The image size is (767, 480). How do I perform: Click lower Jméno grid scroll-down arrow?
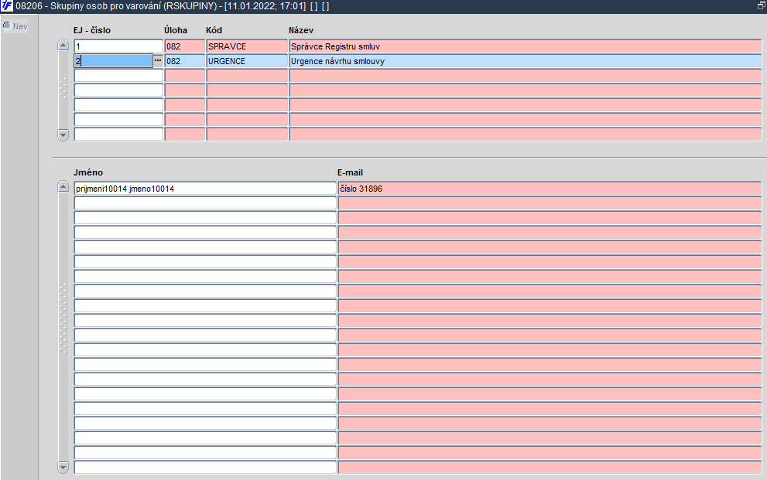click(63, 468)
